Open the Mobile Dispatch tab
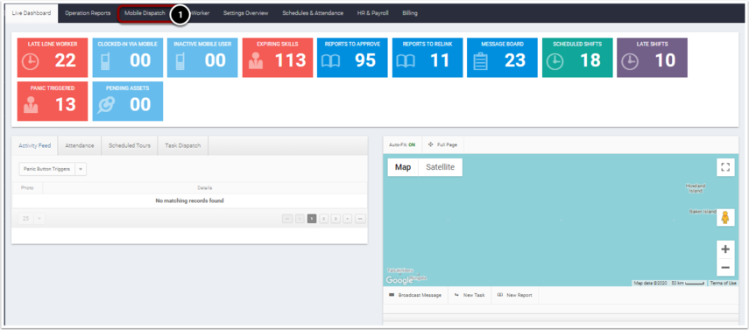The image size is (749, 330). point(145,13)
